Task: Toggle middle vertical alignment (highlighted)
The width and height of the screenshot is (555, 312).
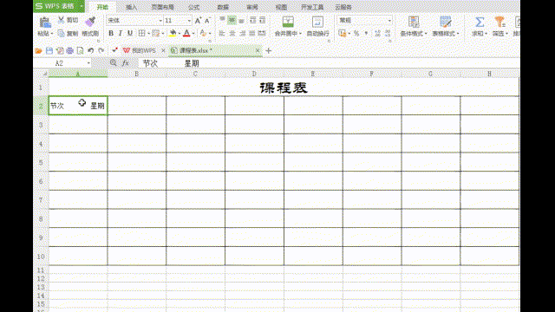Action: pyautogui.click(x=232, y=20)
